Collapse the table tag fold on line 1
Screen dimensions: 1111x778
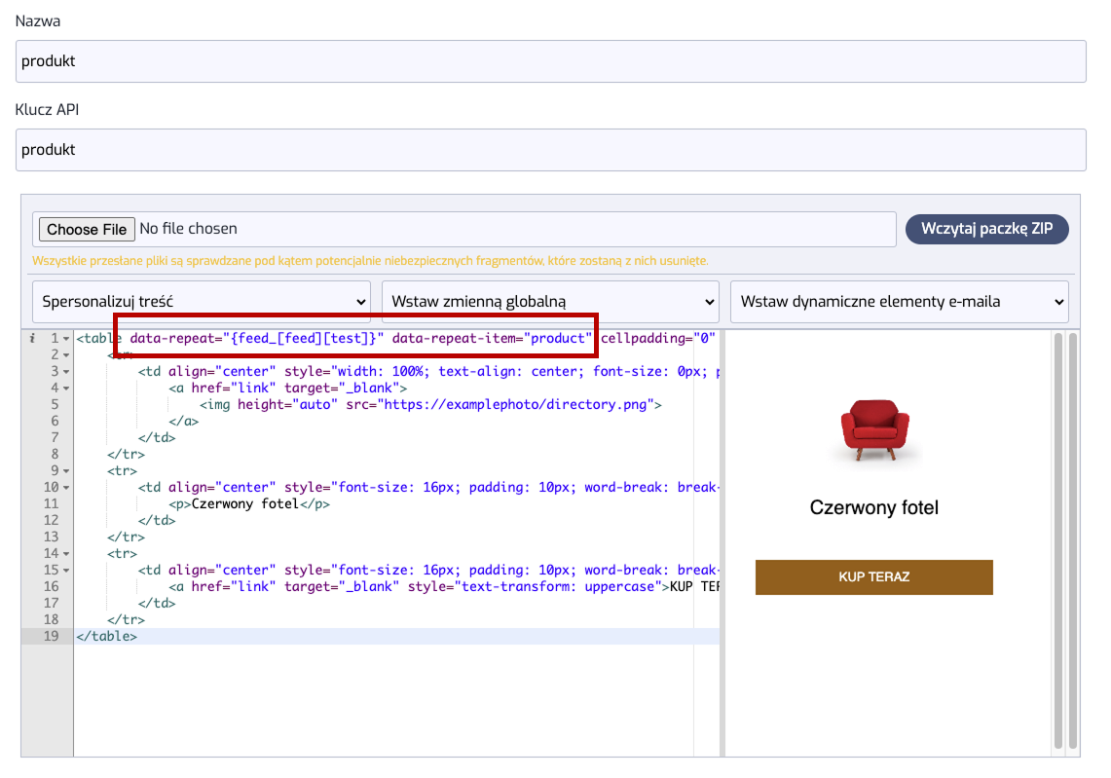pyautogui.click(x=66, y=339)
